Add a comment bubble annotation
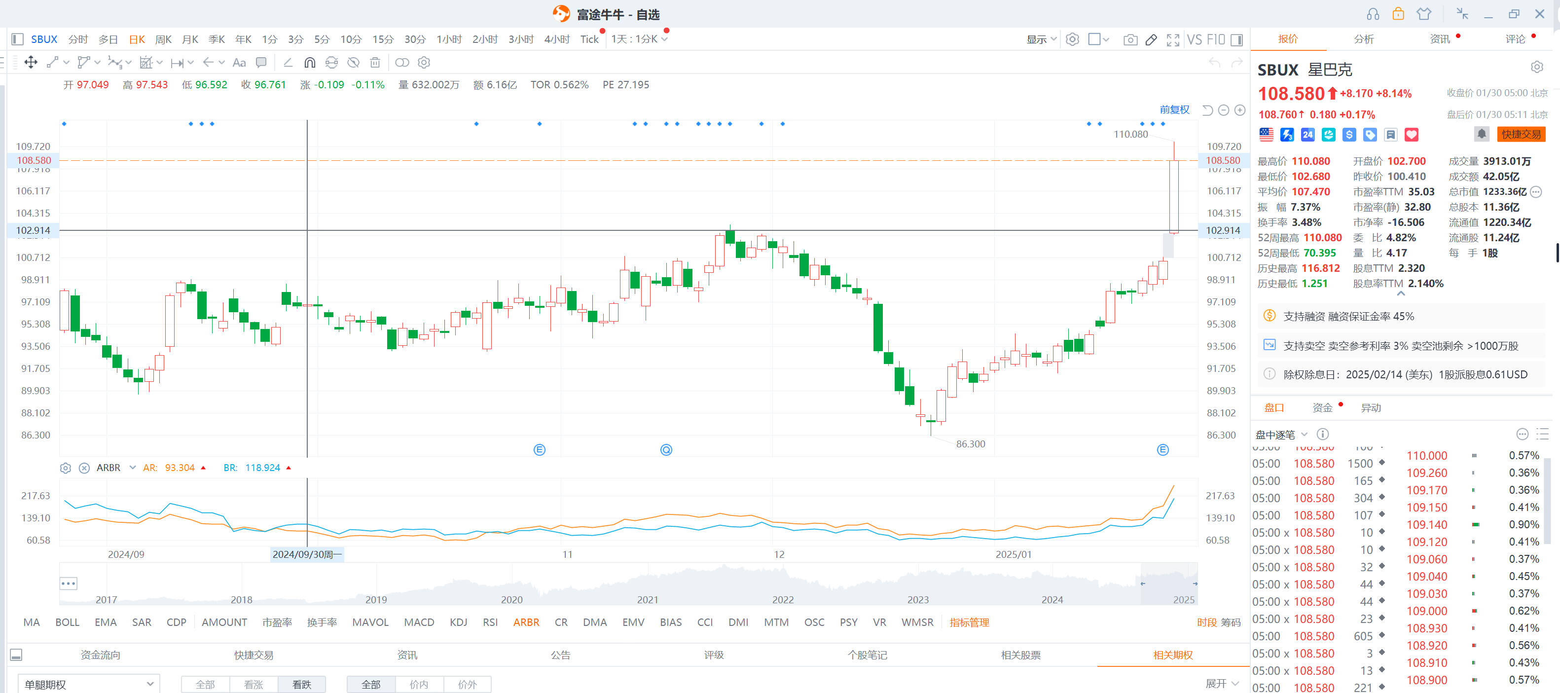1560x693 pixels. coord(261,62)
